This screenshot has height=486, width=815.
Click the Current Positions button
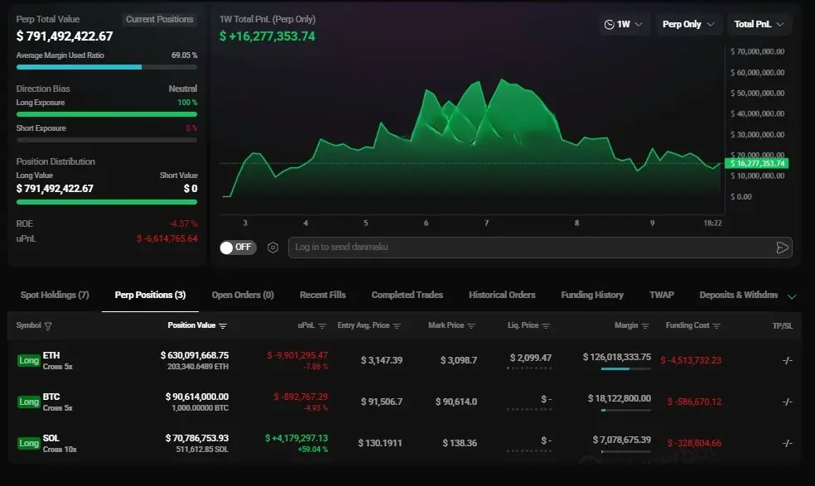tap(160, 19)
